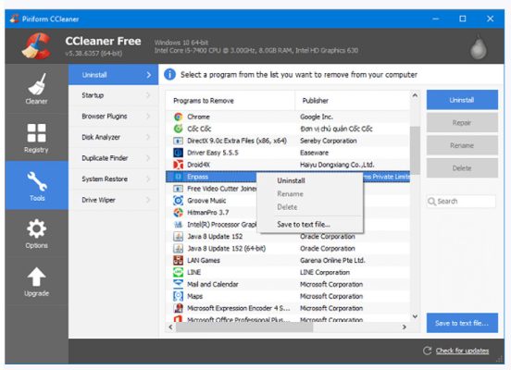Sort by Publisher column header
This screenshot has height=370, width=511.
point(353,101)
